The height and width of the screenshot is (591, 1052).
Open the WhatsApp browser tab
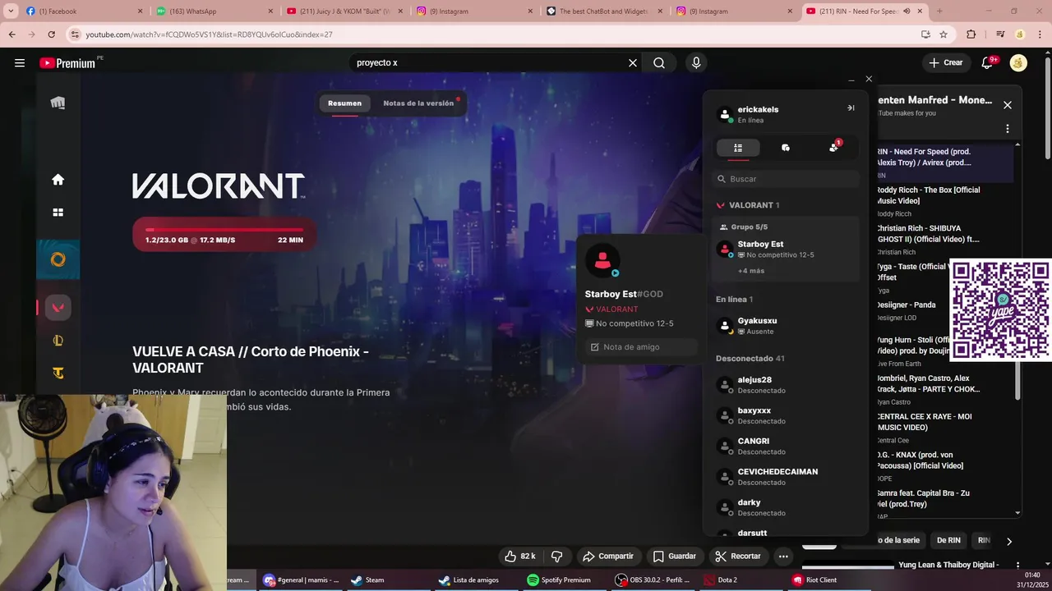[212, 11]
